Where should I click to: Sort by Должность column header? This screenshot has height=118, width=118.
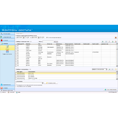coord(60,44)
